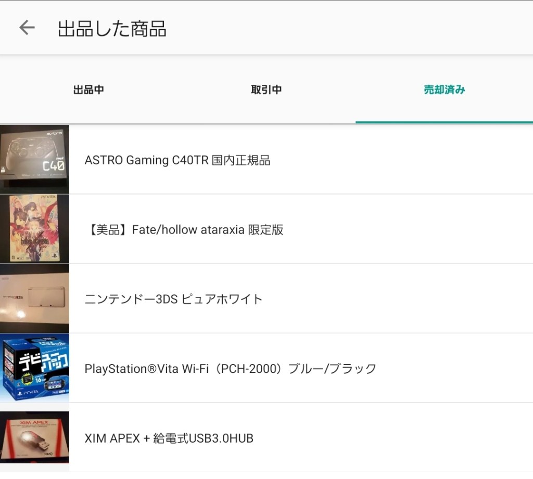This screenshot has width=533, height=479.
Task: Open the ニンテンドー3DS ピュアホワイト listing title
Action: [x=173, y=299]
